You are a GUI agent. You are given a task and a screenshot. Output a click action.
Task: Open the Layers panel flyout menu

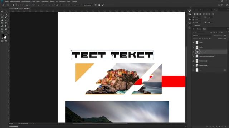pyautogui.click(x=228, y=29)
